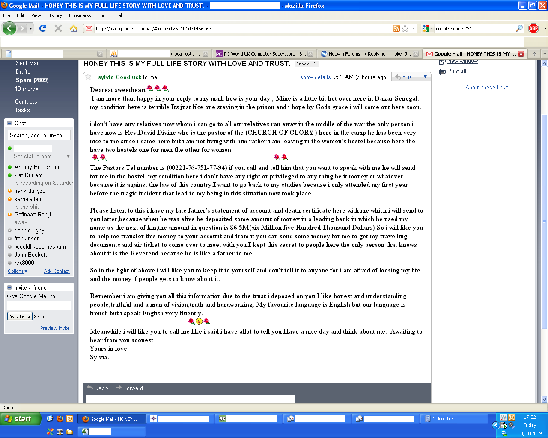
Task: Click the Gmail site icon in address bar
Action: pyautogui.click(x=89, y=28)
